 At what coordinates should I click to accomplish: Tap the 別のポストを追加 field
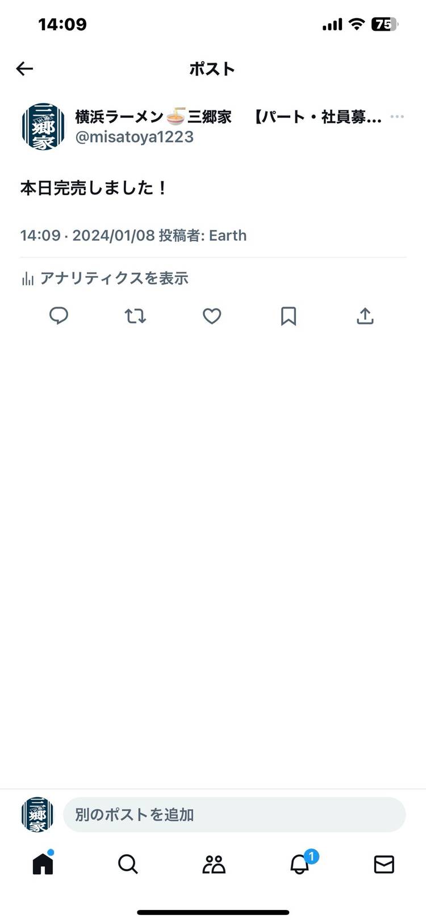(x=234, y=814)
